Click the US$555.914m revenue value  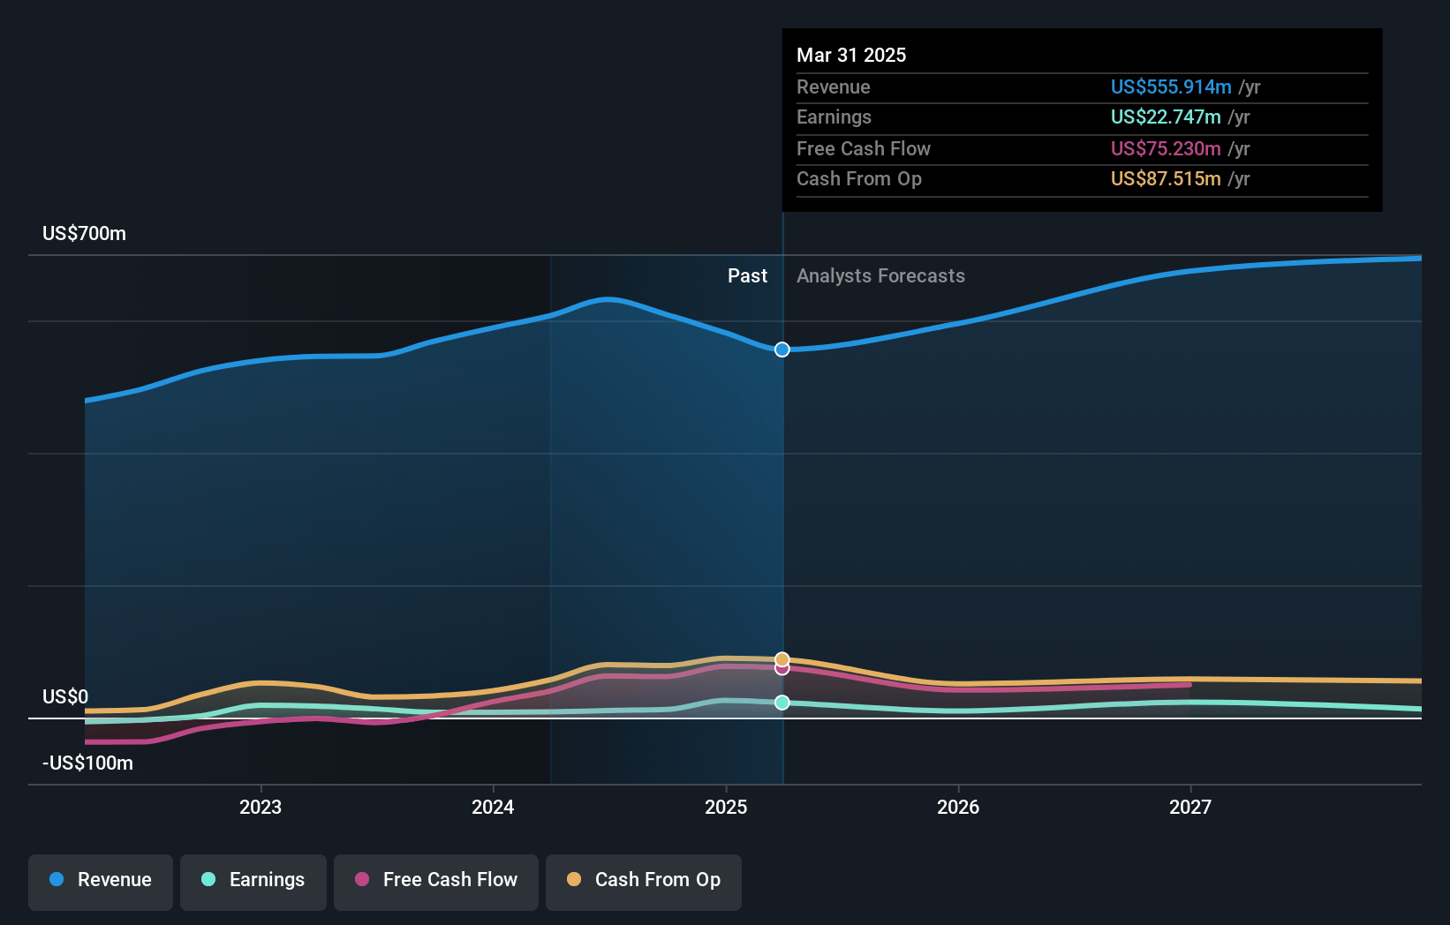(1171, 86)
